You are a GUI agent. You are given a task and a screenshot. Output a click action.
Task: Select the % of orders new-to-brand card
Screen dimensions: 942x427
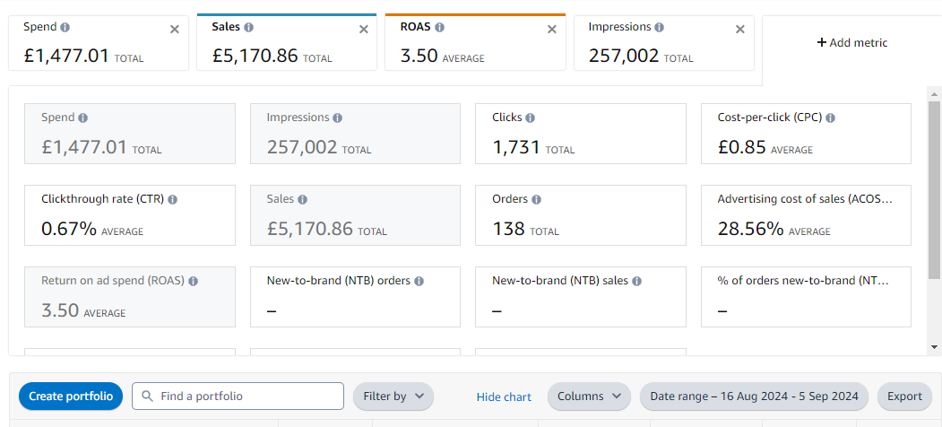806,297
